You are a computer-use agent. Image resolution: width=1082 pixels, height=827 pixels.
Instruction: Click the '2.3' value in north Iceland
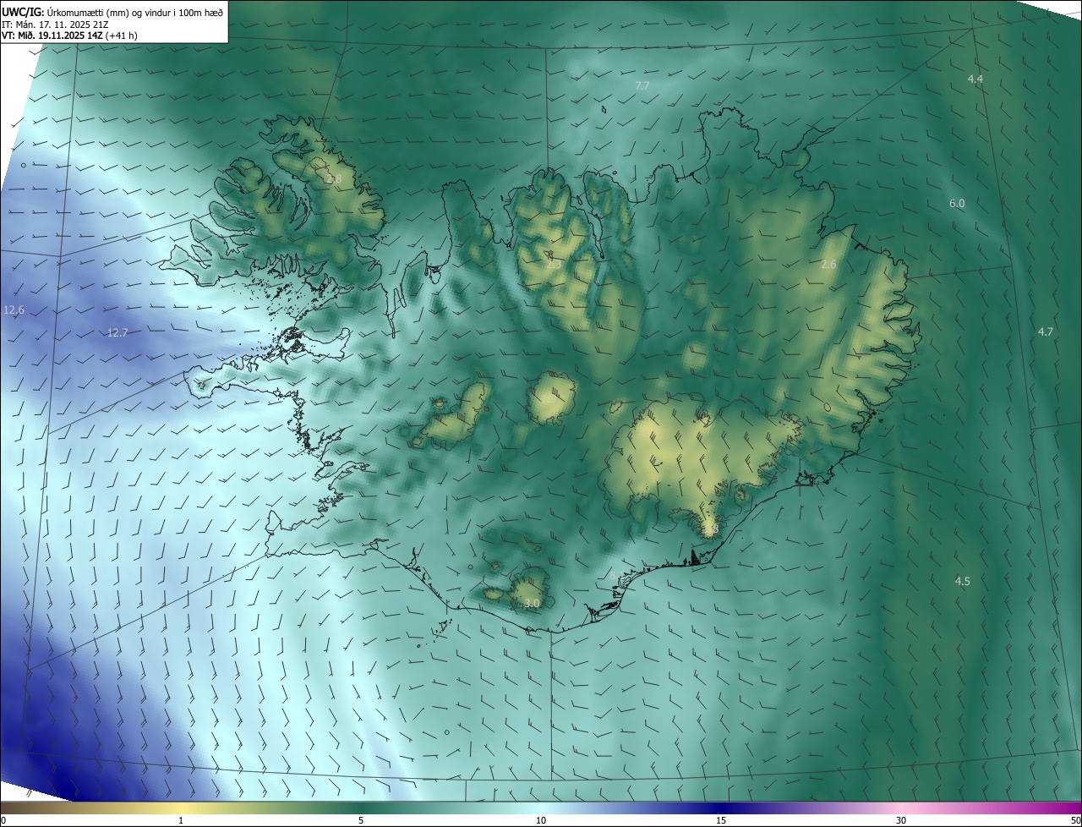(x=554, y=265)
